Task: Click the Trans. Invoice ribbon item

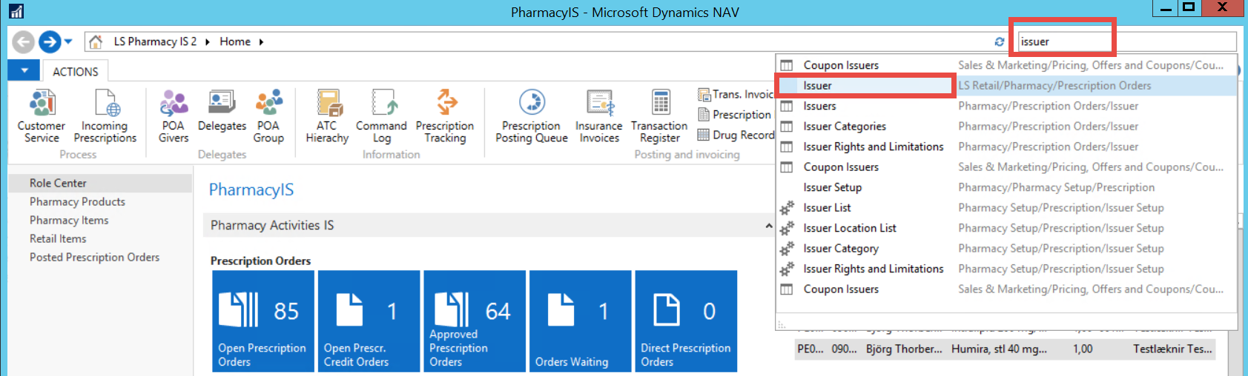Action: point(736,94)
